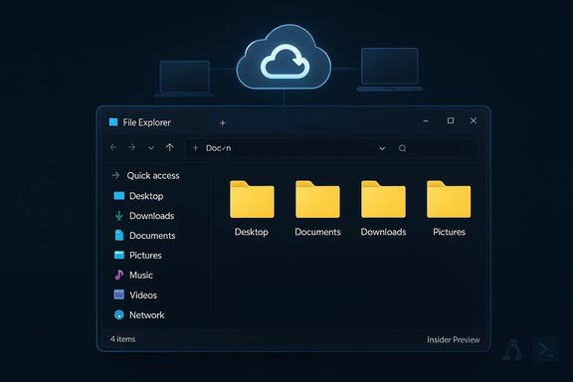Click the '4 items' status text
Image resolution: width=573 pixels, height=382 pixels.
[122, 339]
